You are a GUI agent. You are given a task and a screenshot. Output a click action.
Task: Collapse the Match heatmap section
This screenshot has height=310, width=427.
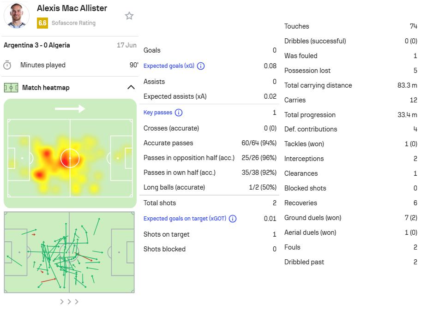tap(131, 87)
